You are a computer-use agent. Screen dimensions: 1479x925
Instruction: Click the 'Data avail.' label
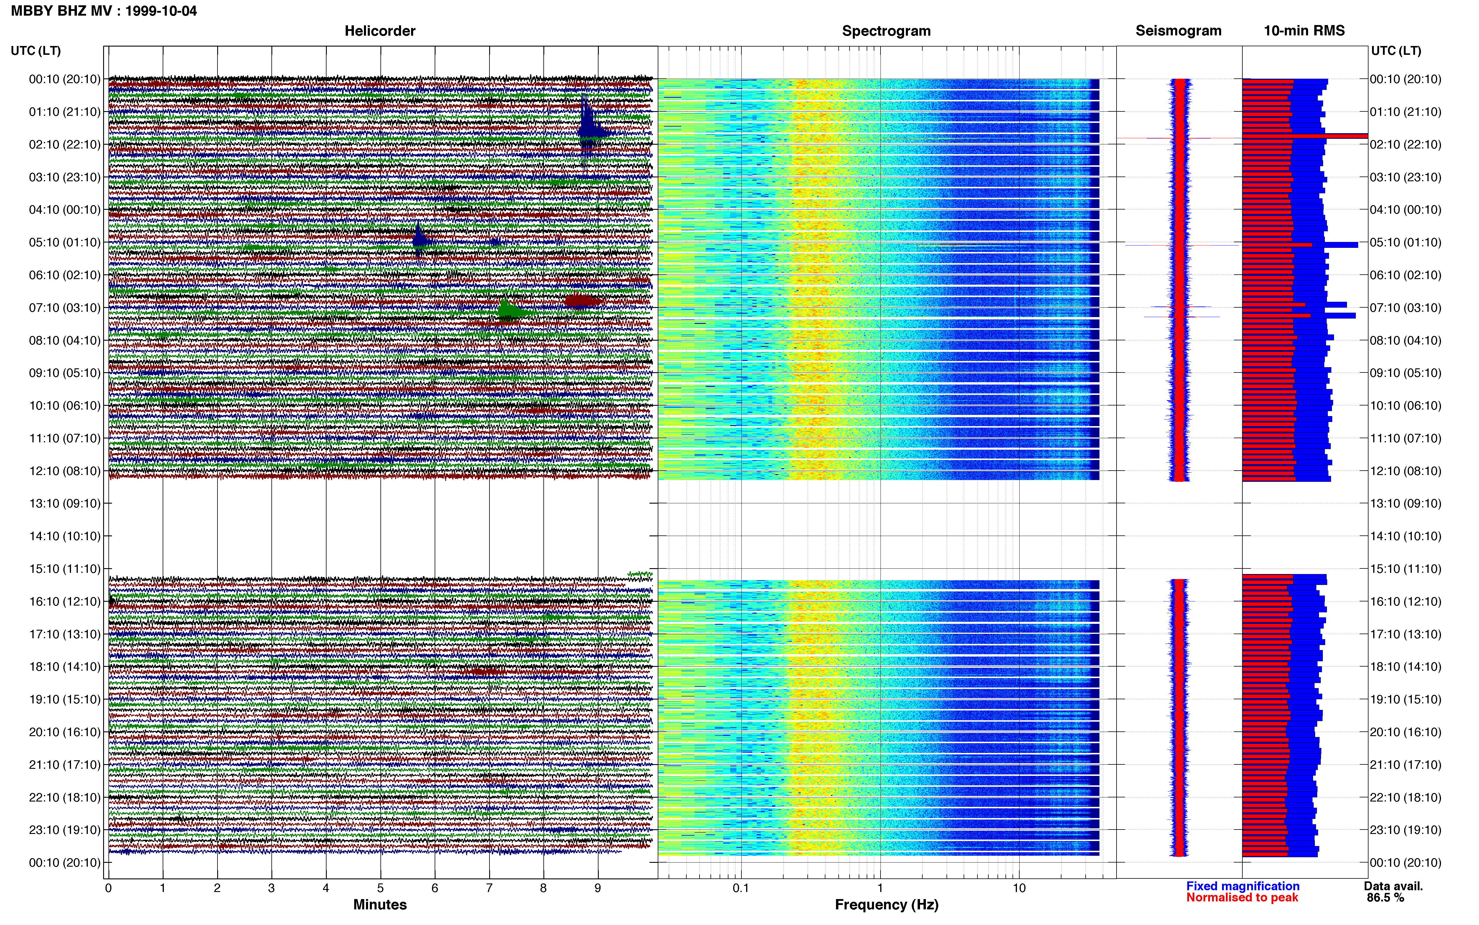click(x=1393, y=886)
